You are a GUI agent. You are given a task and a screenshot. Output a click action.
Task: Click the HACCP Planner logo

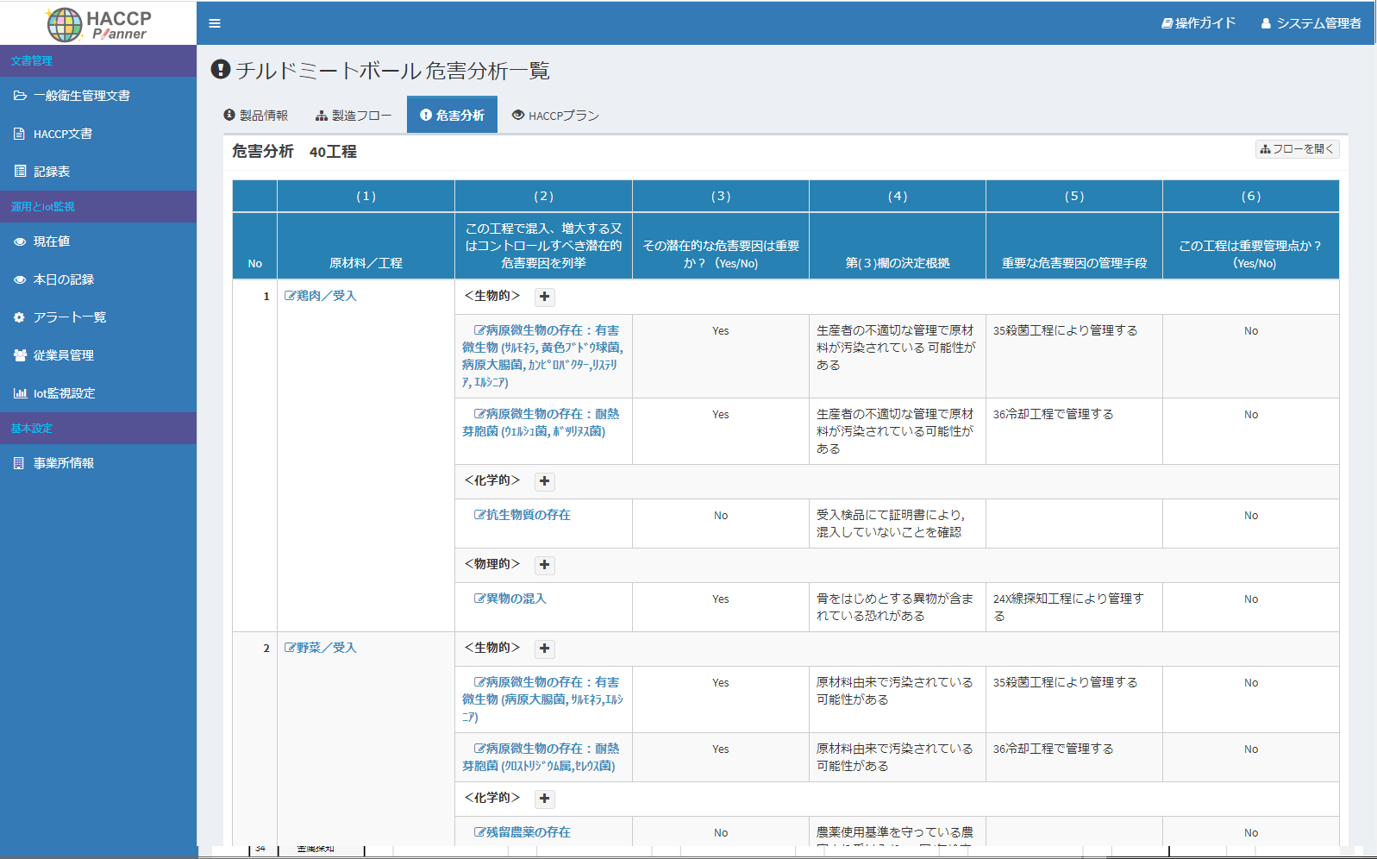tap(98, 23)
